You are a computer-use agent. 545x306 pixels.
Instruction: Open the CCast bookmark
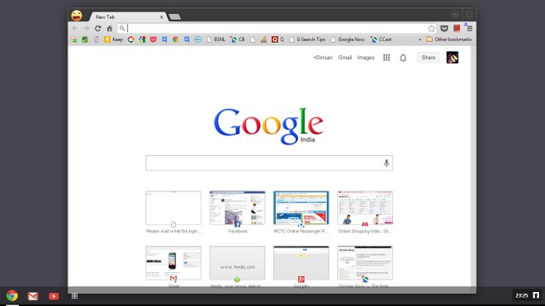[x=381, y=40]
